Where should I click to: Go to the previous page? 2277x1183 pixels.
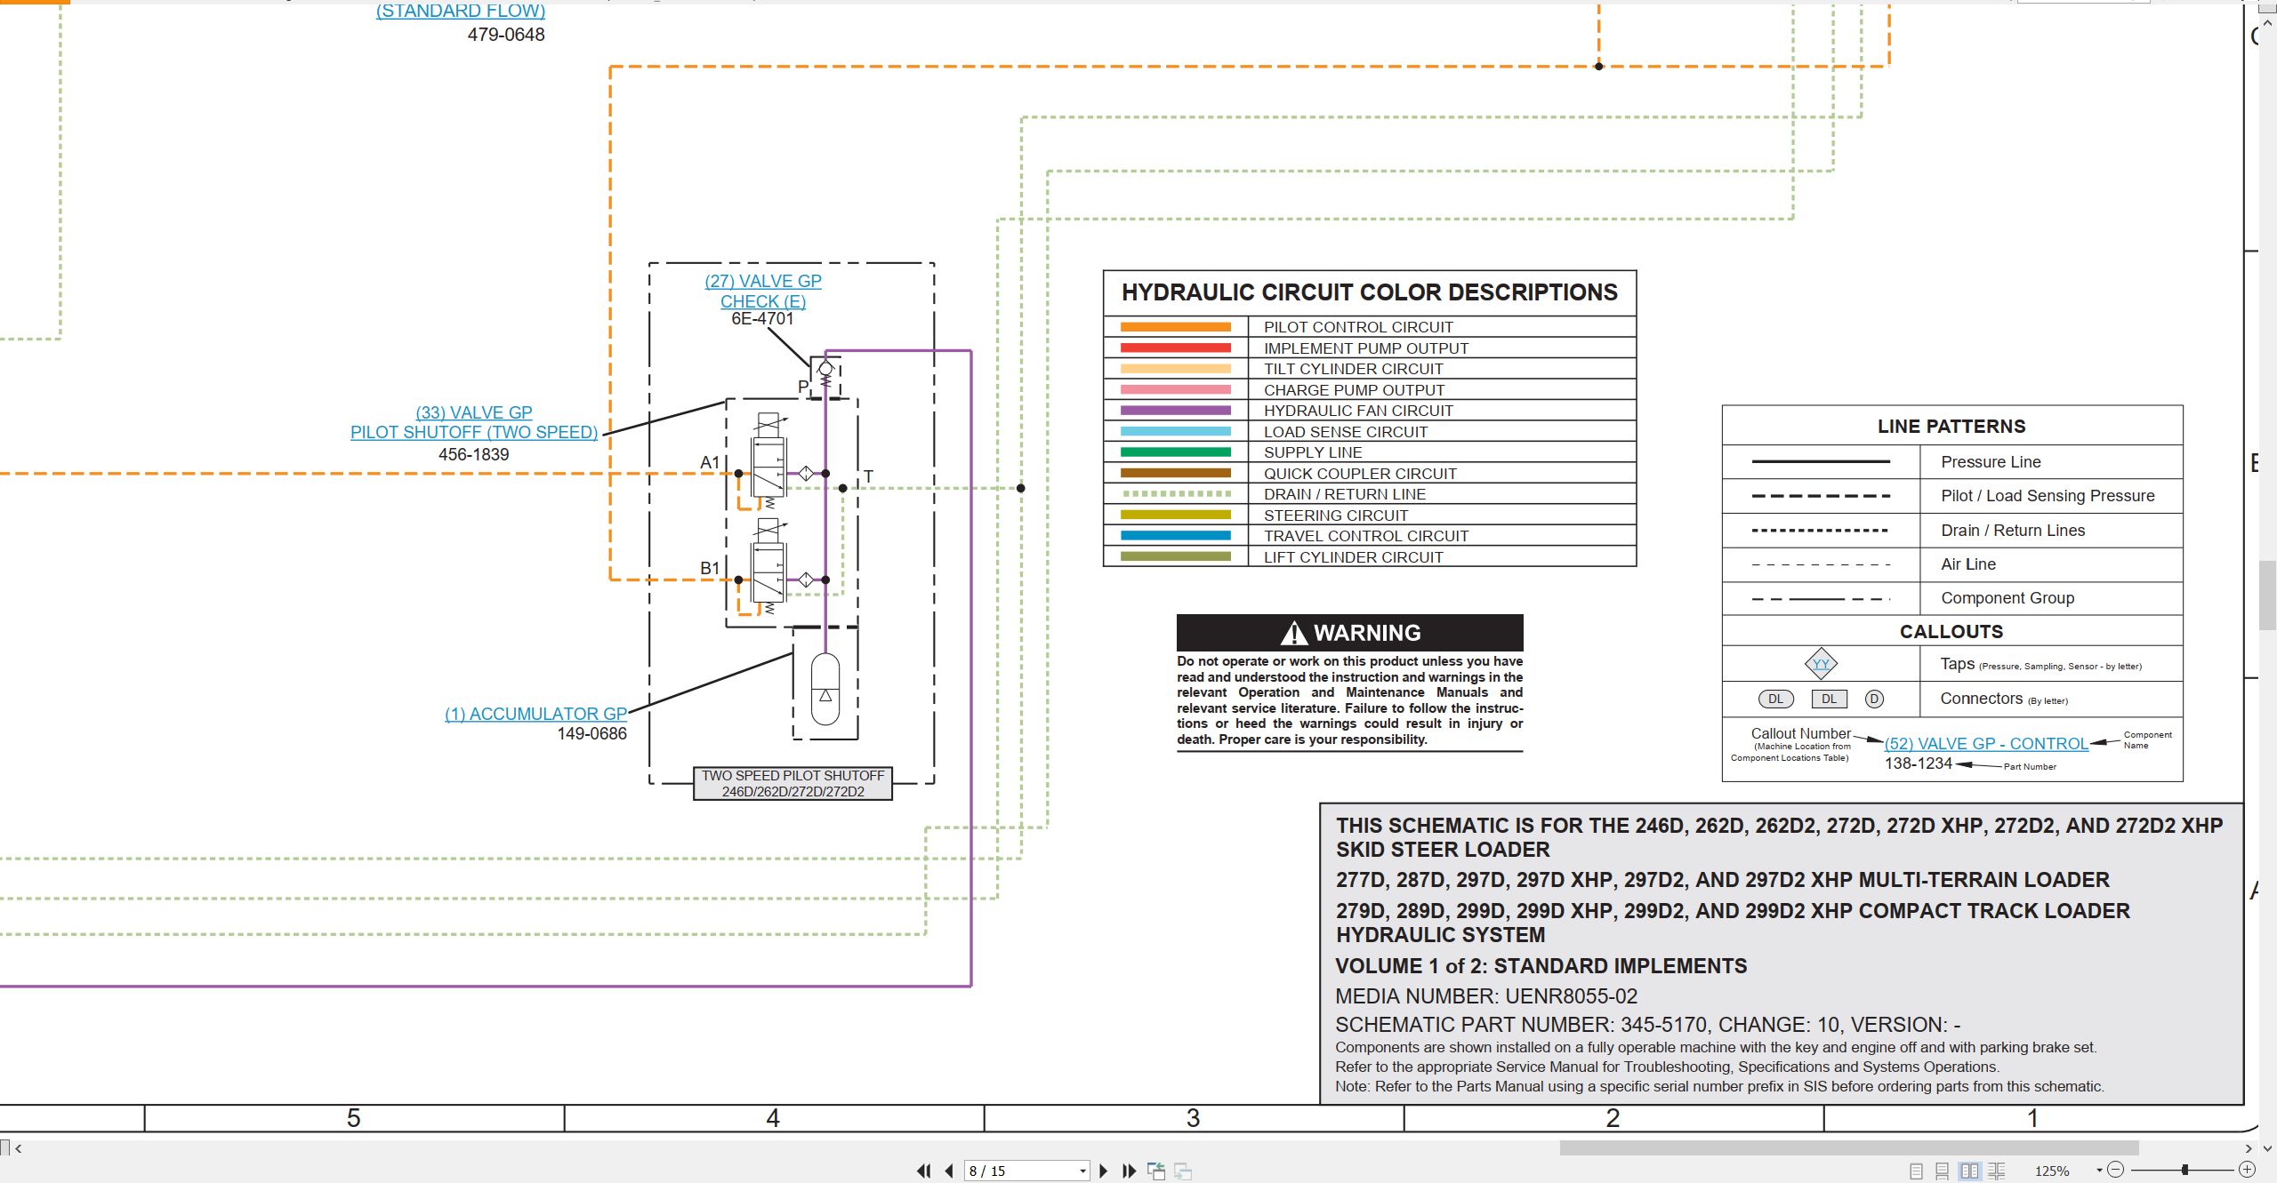pos(949,1171)
